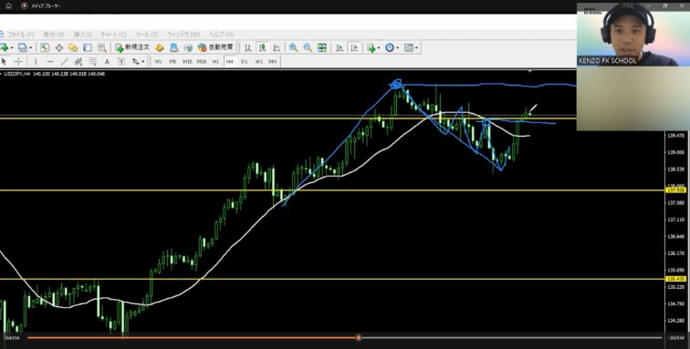The width and height of the screenshot is (690, 349).
Task: Switch chart to H1 timeframe
Action: coord(215,62)
